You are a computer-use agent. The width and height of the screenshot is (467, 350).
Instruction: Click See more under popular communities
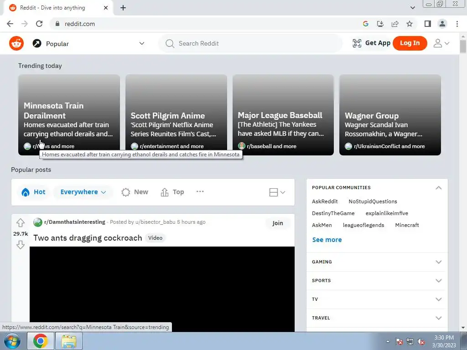327,240
